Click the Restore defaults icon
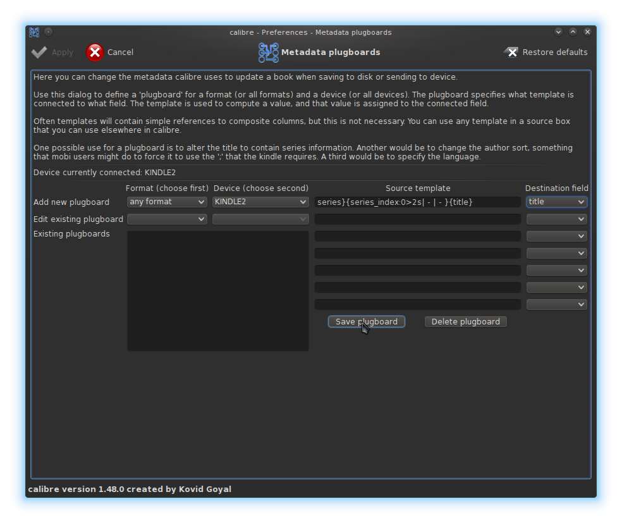 tap(511, 52)
